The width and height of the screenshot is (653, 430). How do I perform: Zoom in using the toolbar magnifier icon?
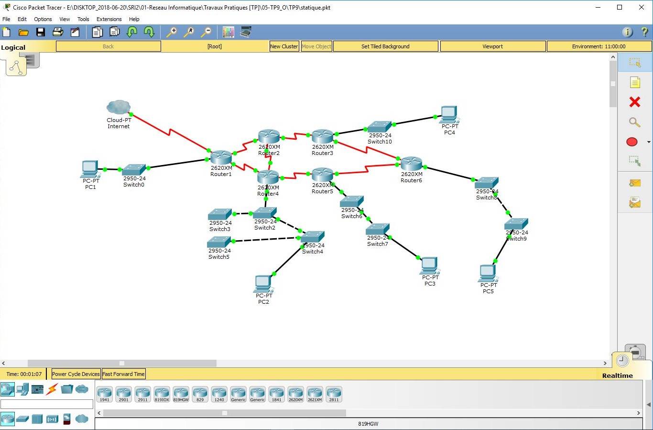(x=172, y=32)
